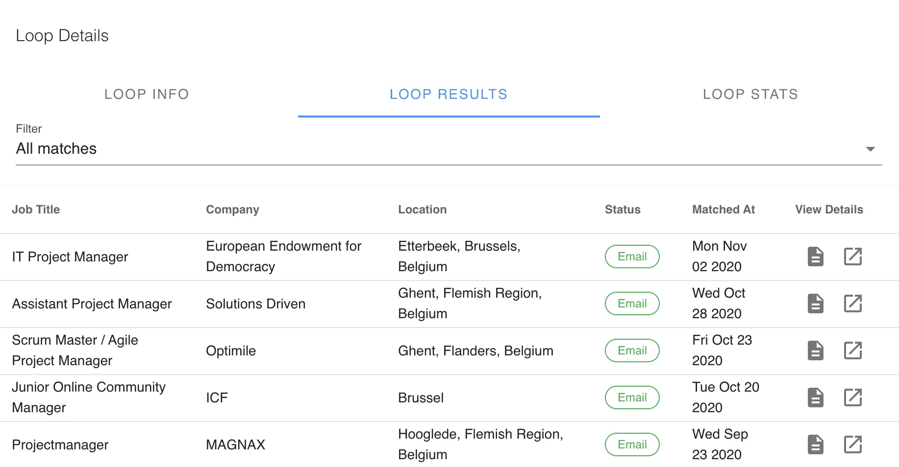This screenshot has height=467, width=899.
Task: Select the Loop Results tab
Action: (449, 94)
